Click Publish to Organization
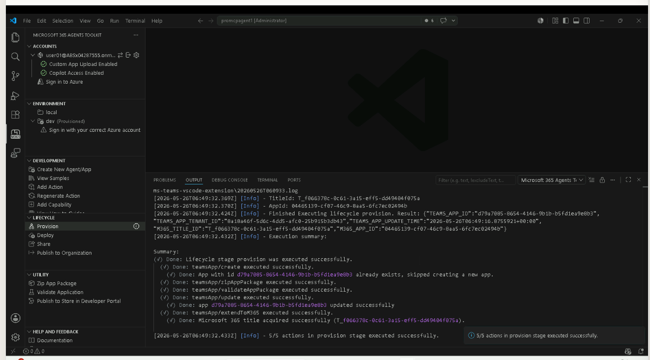 64,253
